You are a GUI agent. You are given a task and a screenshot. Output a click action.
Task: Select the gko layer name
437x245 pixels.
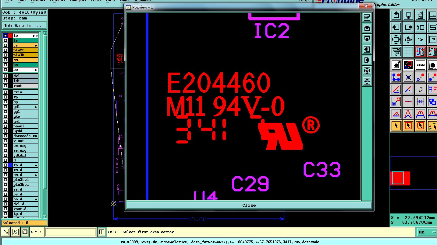pyautogui.click(x=26, y=116)
